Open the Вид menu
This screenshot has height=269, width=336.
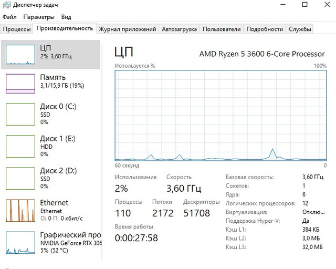pyautogui.click(x=66, y=17)
